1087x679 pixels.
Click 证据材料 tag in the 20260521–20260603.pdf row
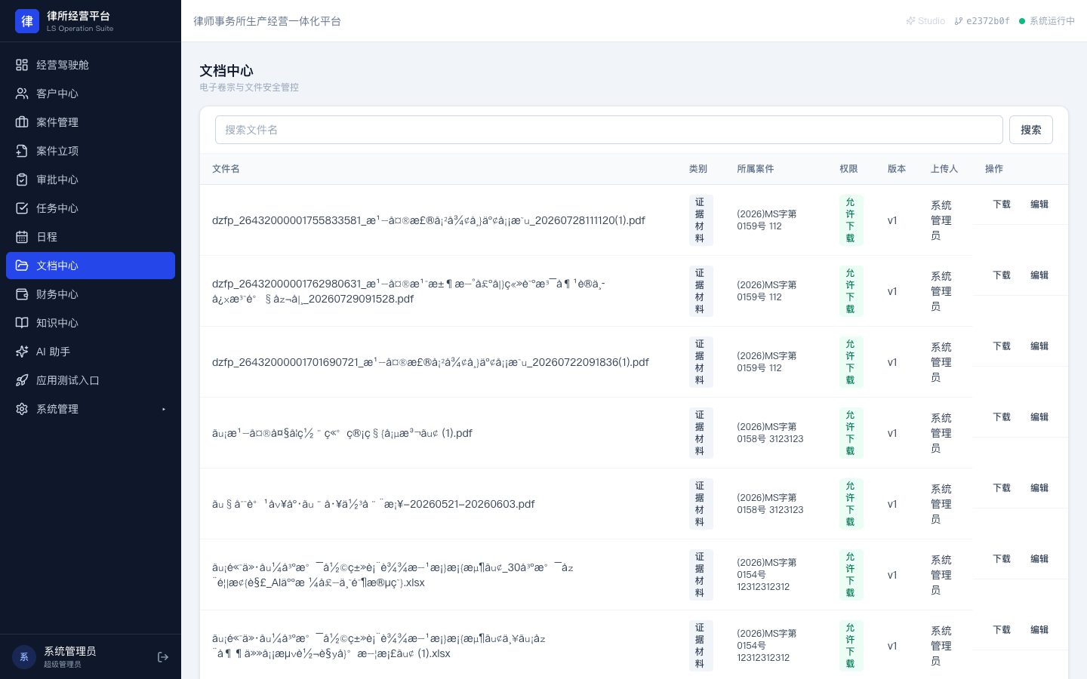coord(701,504)
